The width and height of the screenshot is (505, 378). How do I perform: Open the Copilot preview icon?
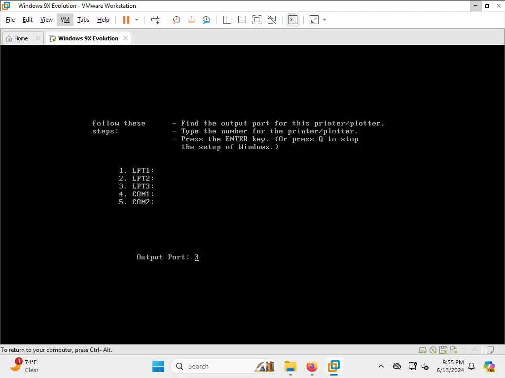tap(489, 366)
